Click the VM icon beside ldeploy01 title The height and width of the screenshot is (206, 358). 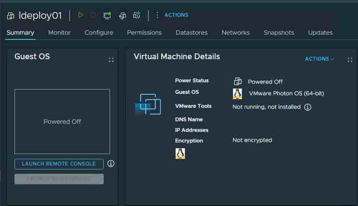[x=11, y=16]
